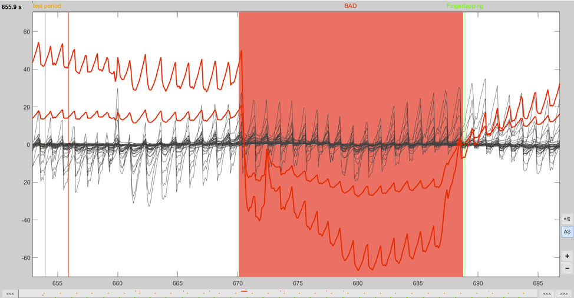Click the orange Rest period vertical marker line

click(x=46, y=144)
